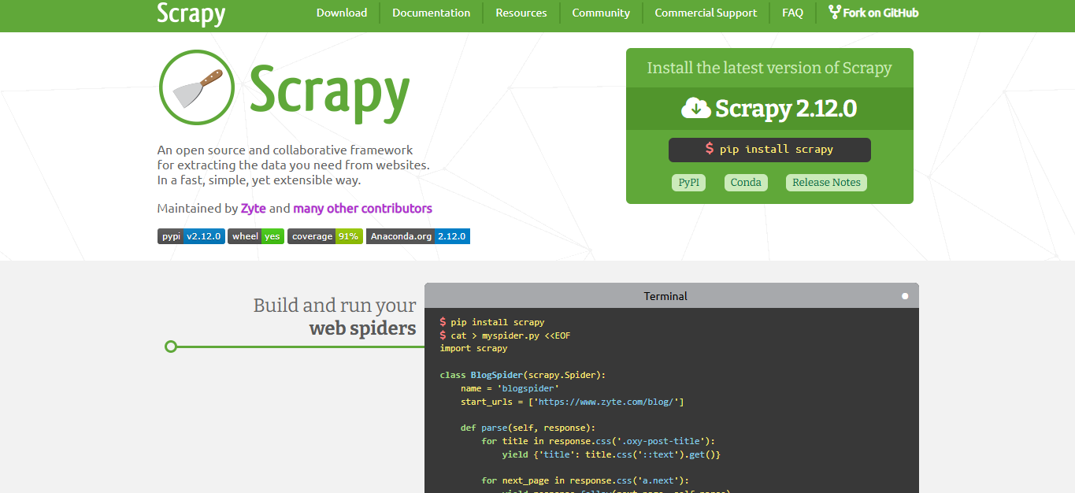Screen dimensions: 1075x493
Task: Click the Install the latest version heading
Action: point(769,68)
